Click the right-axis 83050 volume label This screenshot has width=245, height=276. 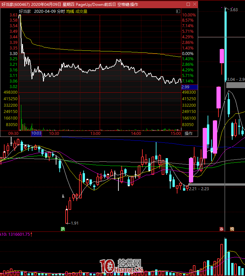[188, 125]
